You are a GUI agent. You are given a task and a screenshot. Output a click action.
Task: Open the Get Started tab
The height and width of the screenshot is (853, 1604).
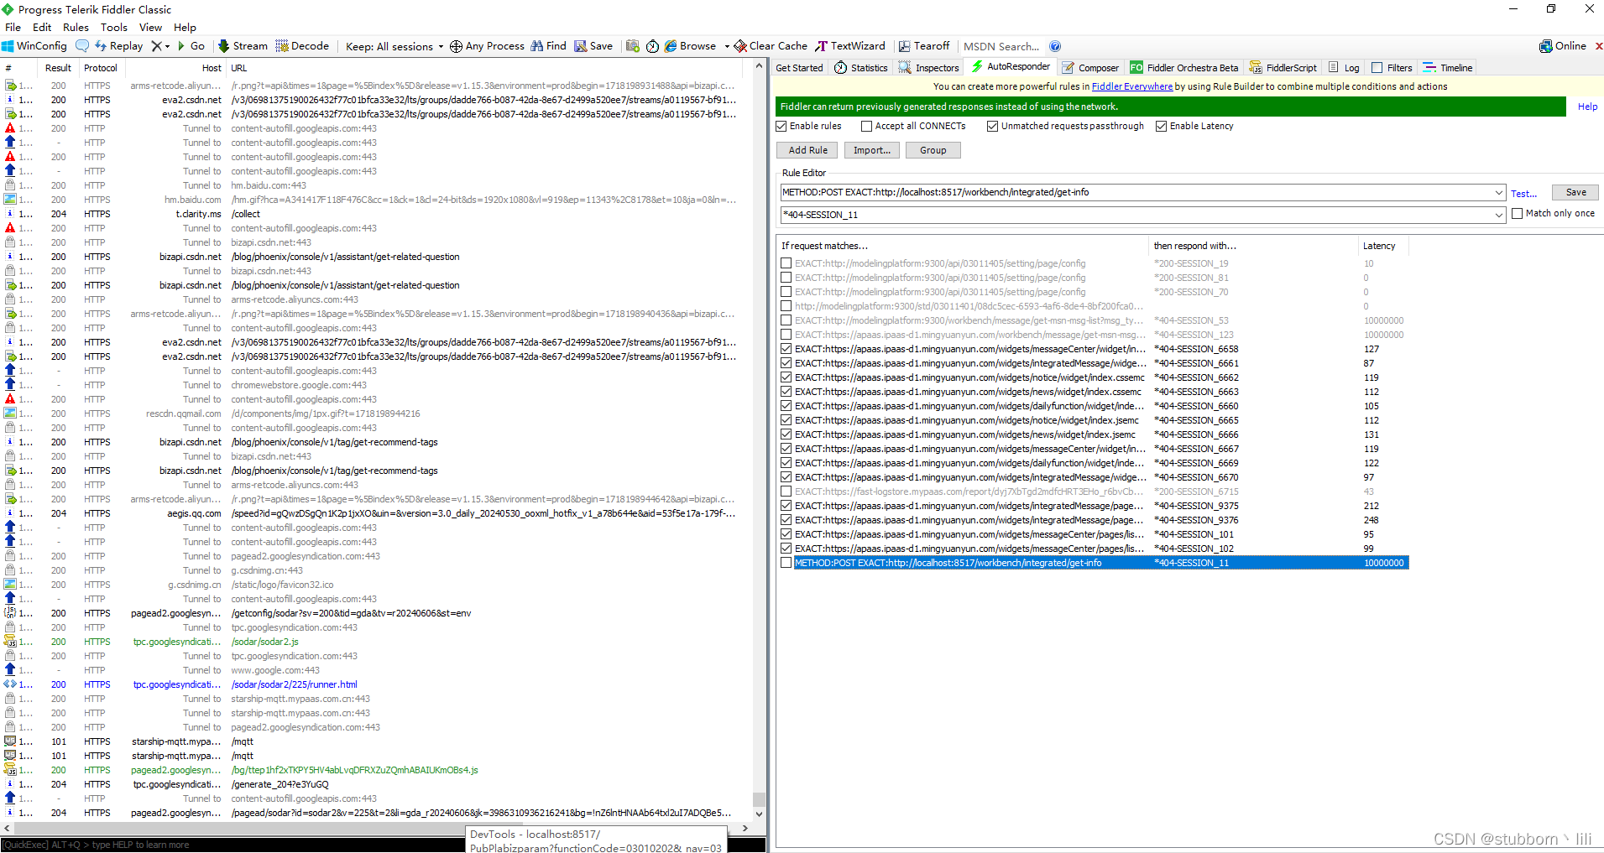coord(799,68)
